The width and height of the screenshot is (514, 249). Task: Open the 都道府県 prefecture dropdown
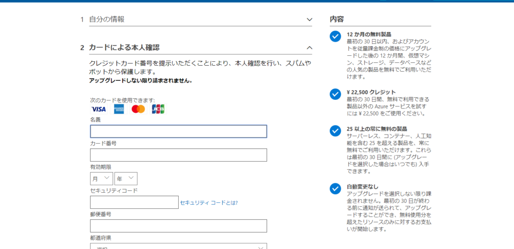point(178,246)
